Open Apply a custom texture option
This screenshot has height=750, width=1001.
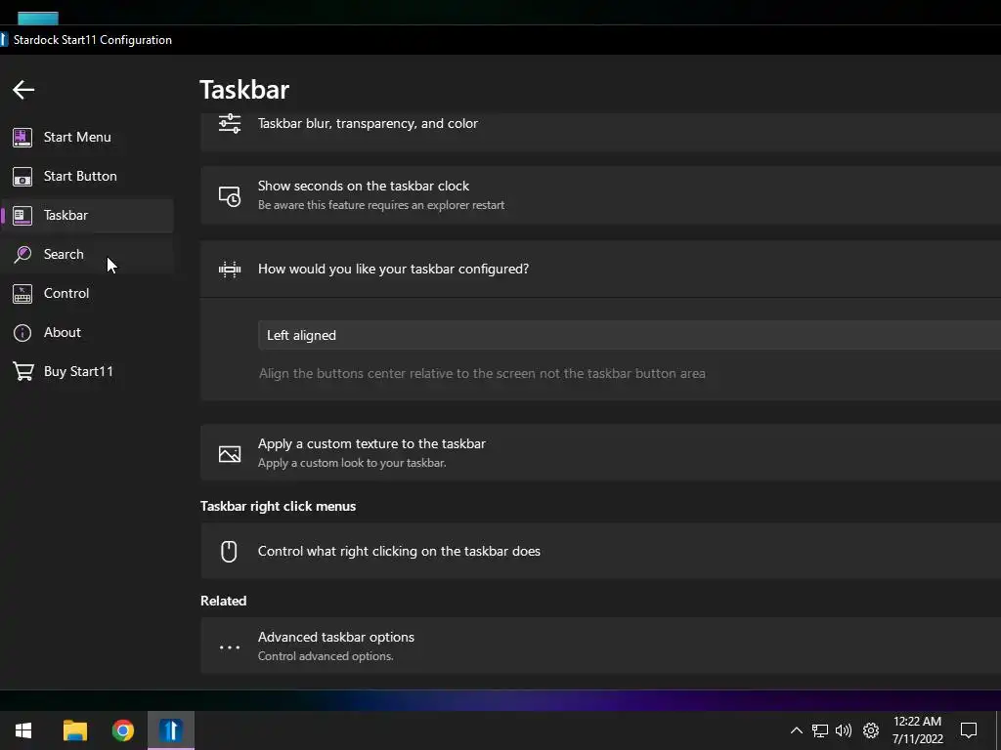[x=600, y=453]
